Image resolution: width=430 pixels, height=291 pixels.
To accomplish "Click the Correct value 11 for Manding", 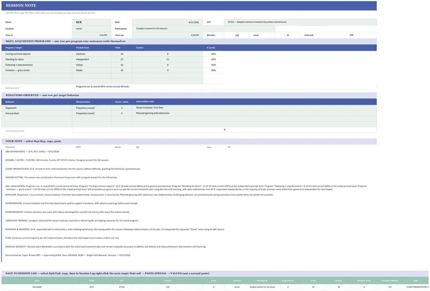I will pos(168,59).
